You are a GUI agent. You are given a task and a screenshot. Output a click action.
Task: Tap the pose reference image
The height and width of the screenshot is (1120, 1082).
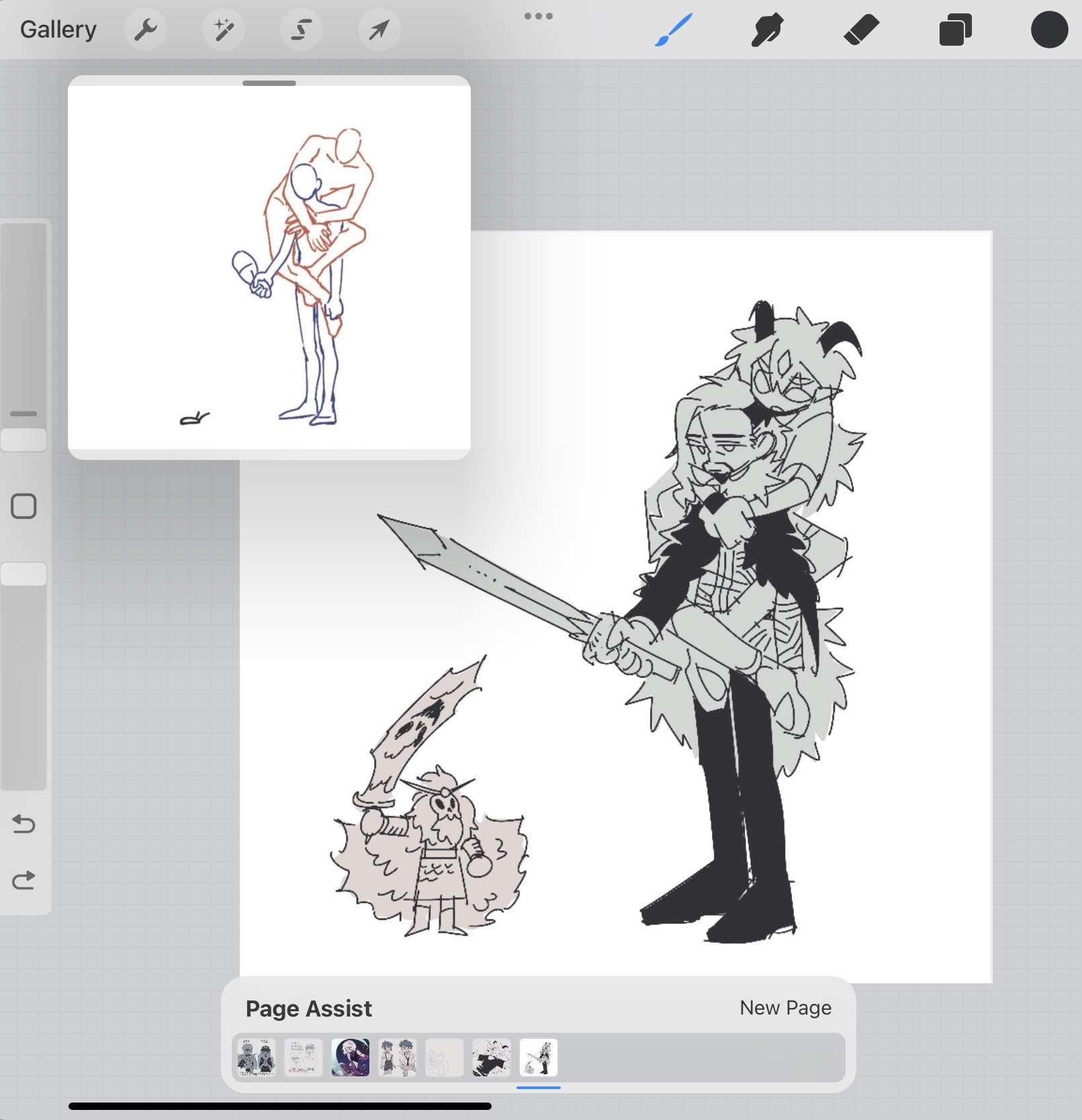(x=269, y=267)
